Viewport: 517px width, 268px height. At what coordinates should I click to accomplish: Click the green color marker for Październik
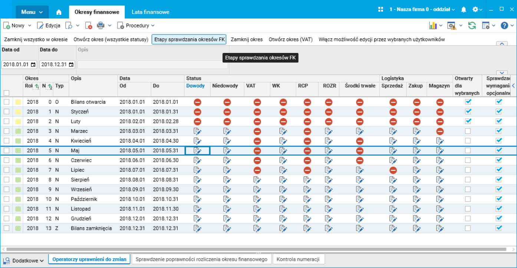click(x=18, y=199)
